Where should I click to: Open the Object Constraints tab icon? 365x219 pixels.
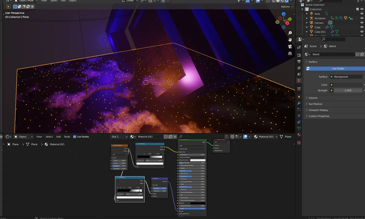coord(299,122)
